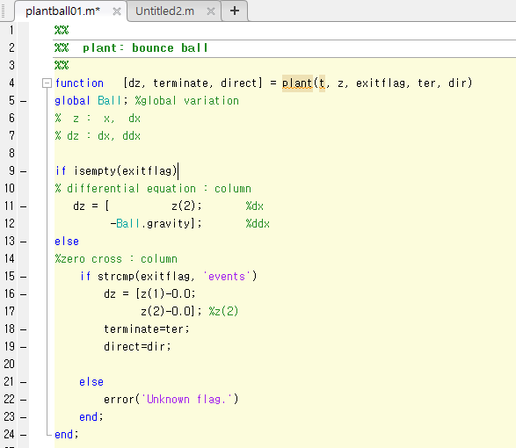Viewport: 516px width, 448px height.
Task: Add a new editor tab with plus button
Action: (x=235, y=11)
